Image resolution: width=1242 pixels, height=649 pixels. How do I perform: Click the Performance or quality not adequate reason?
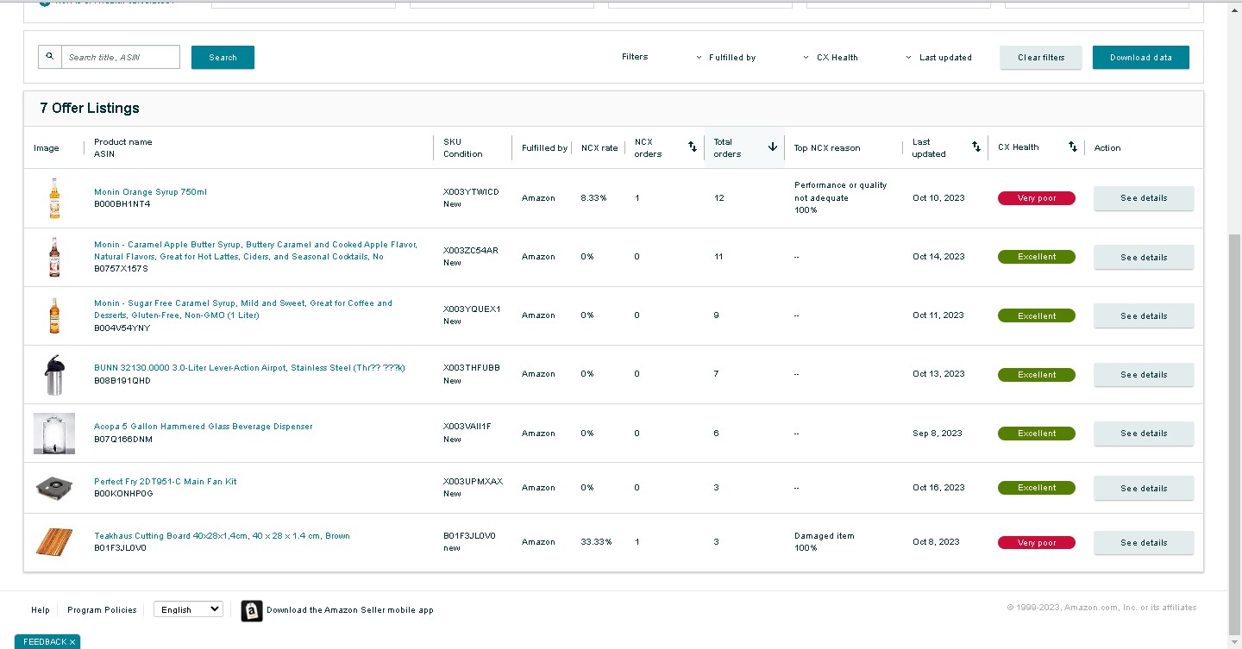coord(841,192)
